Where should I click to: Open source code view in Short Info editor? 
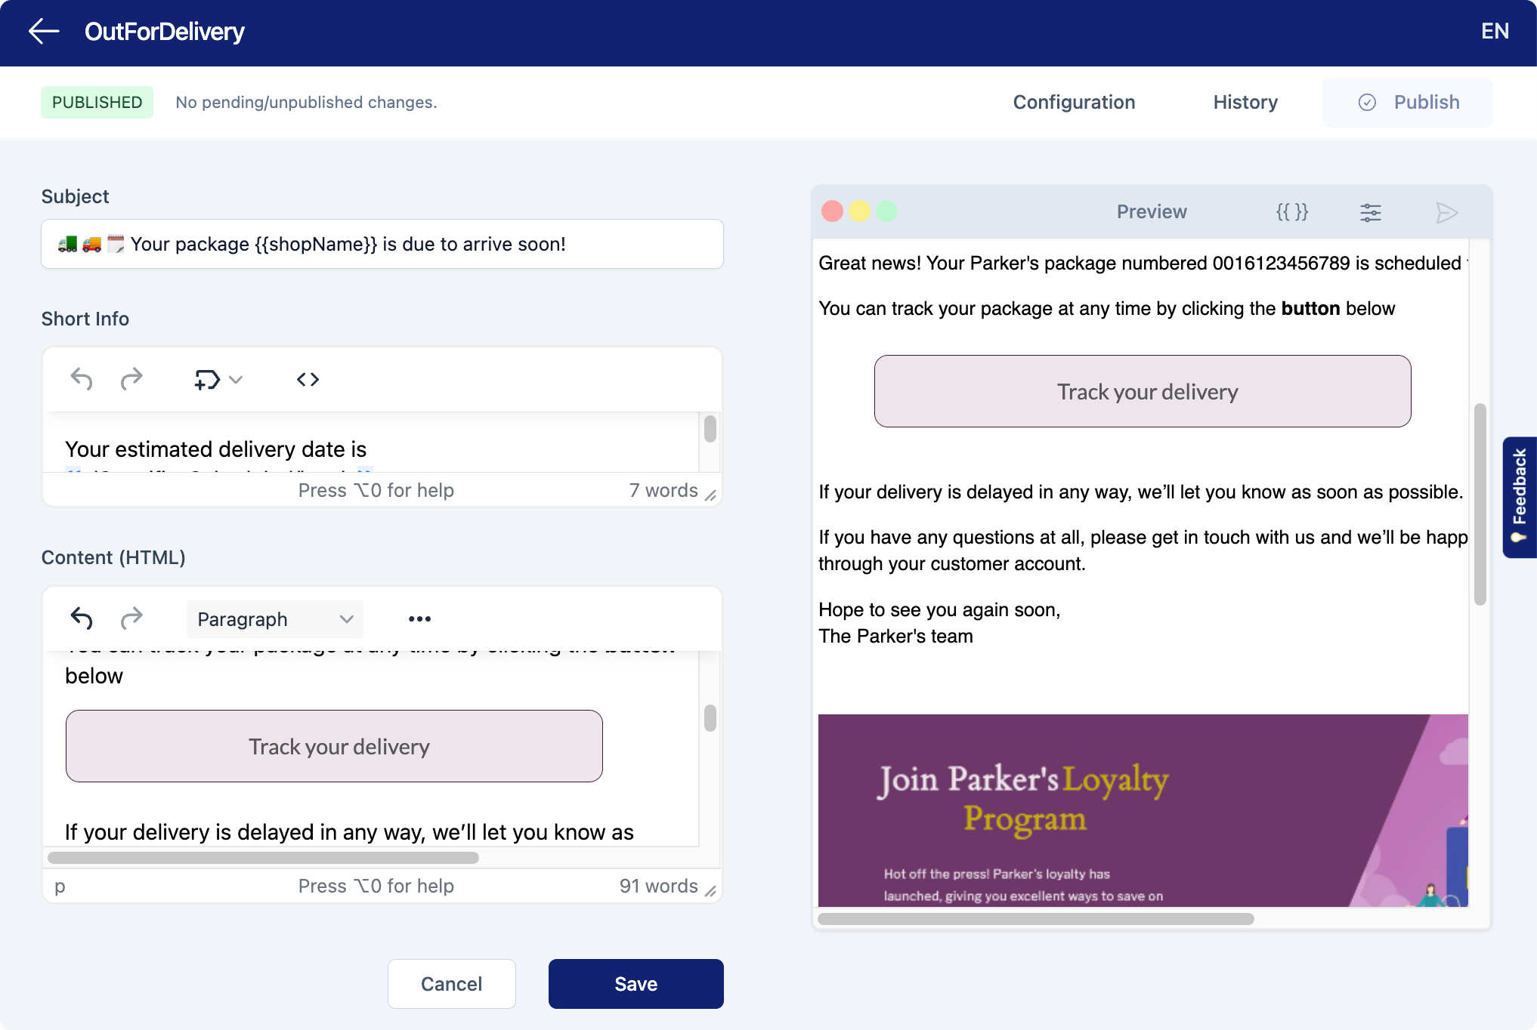308,379
